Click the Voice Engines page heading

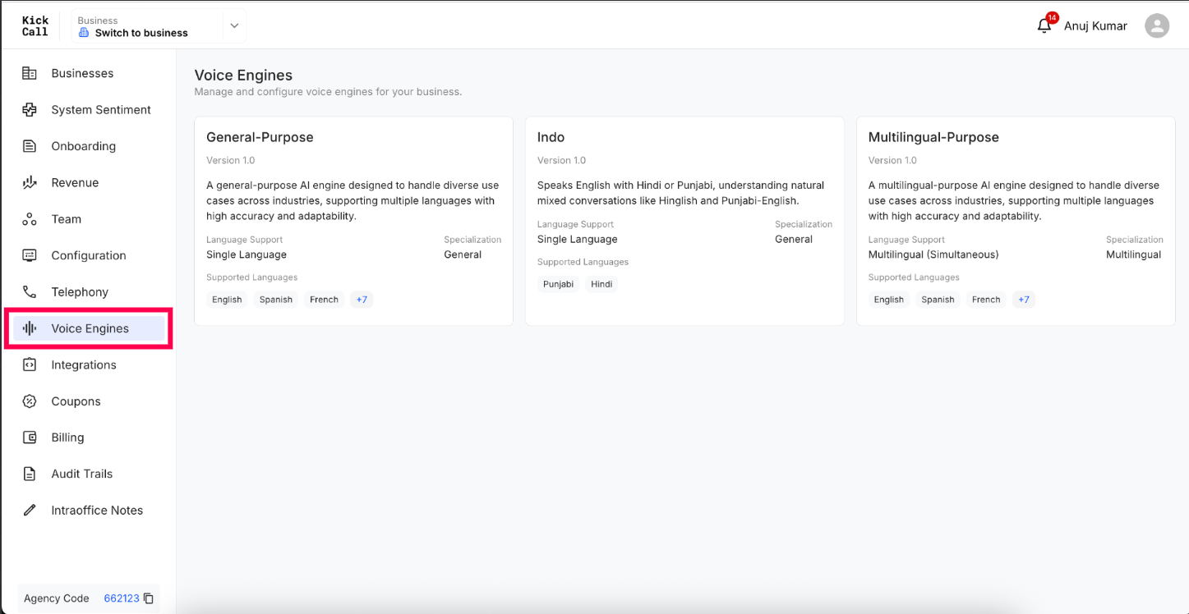pyautogui.click(x=243, y=75)
